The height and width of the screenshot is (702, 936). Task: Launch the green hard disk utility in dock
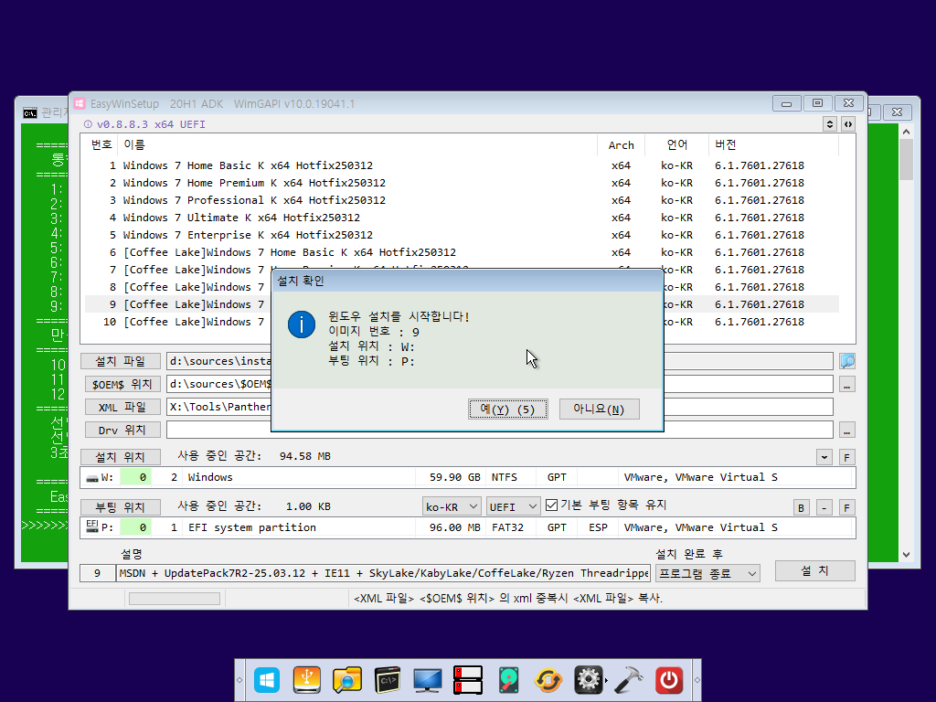(x=508, y=680)
